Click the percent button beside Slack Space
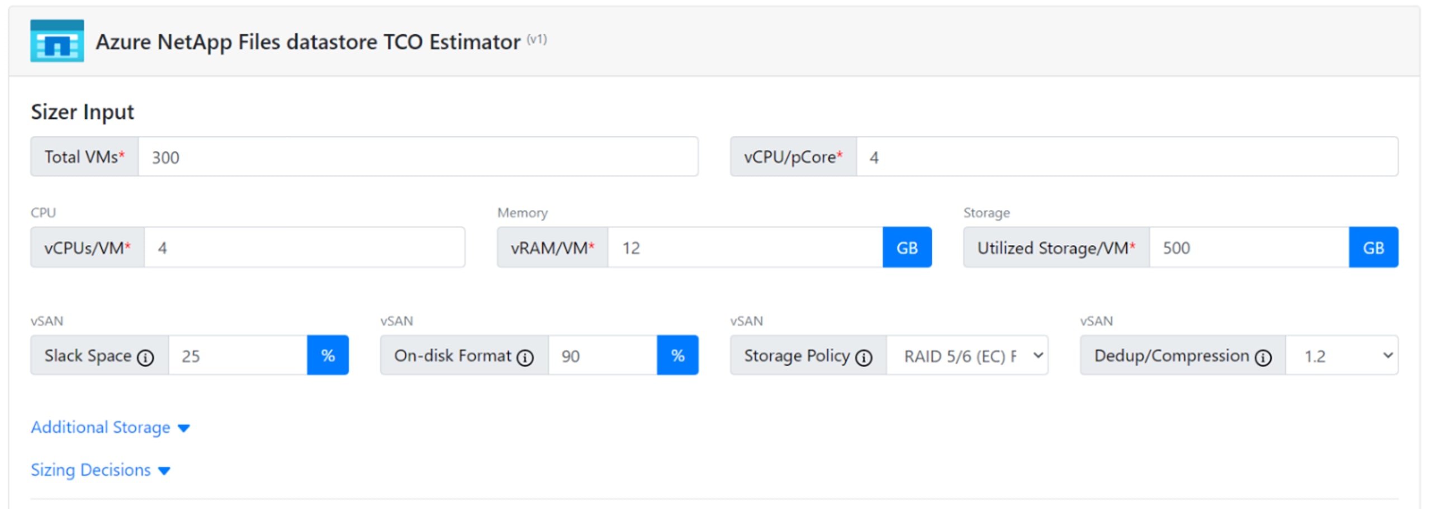 click(327, 355)
